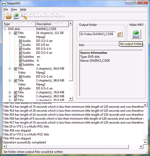Click title tree scroll down arrow
Viewport: 150px width, 156px height.
click(x=71, y=98)
